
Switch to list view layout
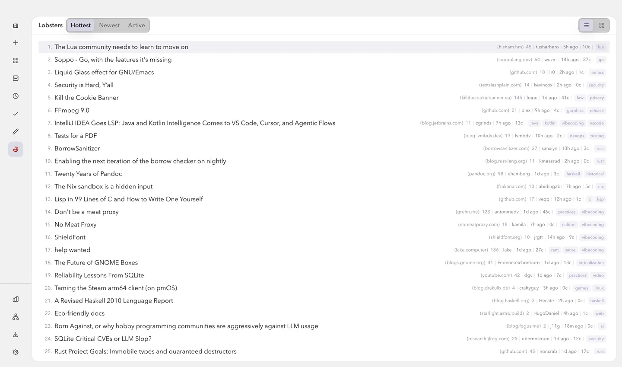[586, 26]
